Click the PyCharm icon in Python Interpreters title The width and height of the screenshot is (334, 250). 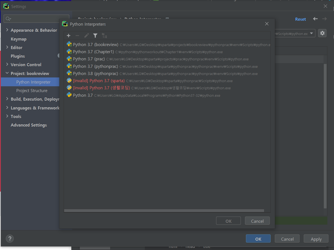click(65, 24)
